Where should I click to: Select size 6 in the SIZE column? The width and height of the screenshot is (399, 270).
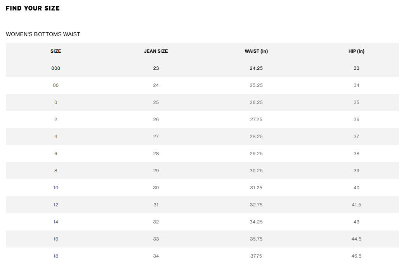56,154
